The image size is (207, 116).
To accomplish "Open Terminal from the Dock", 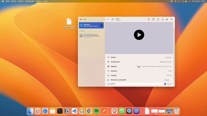I will tap(60, 111).
